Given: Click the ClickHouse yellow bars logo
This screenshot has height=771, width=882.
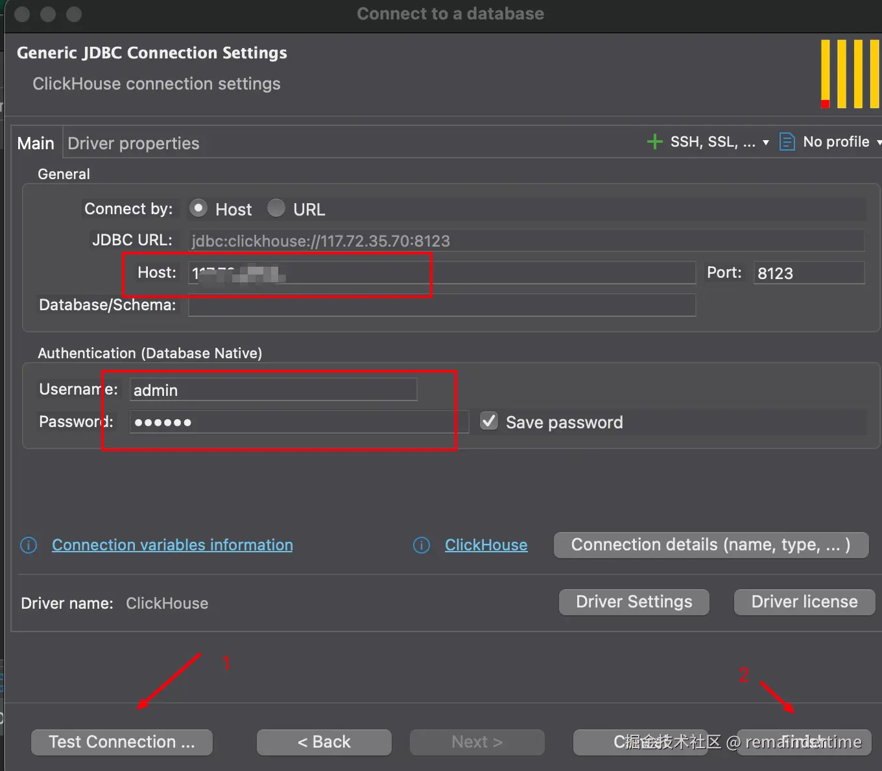Looking at the screenshot, I should tap(850, 74).
